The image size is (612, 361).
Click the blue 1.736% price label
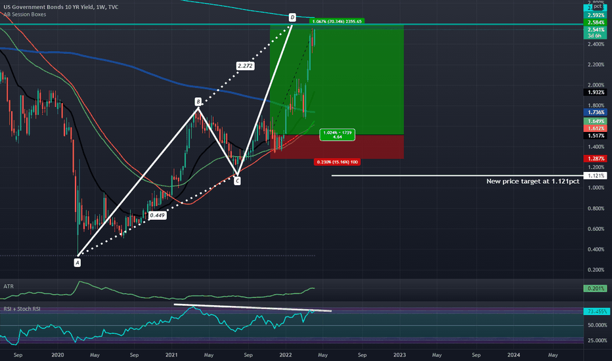(x=595, y=112)
